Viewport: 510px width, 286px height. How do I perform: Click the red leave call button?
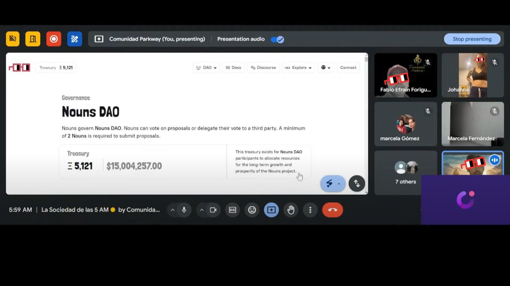coord(333,210)
